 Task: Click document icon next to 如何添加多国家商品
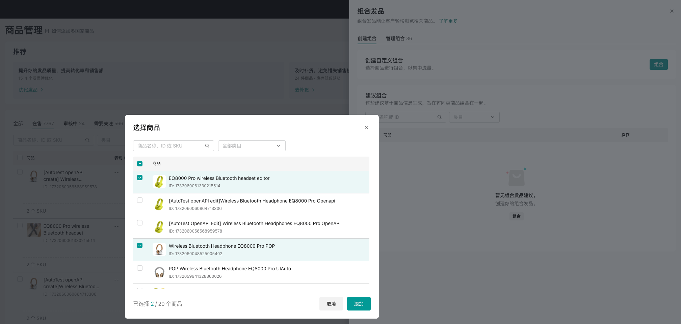tap(47, 31)
